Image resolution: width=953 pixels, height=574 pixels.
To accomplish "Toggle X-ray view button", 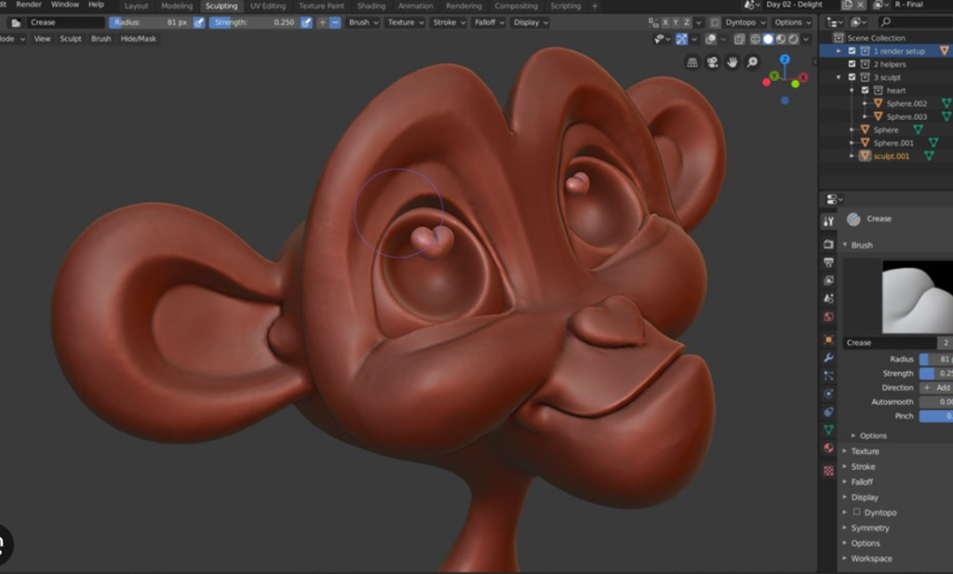I will point(739,39).
